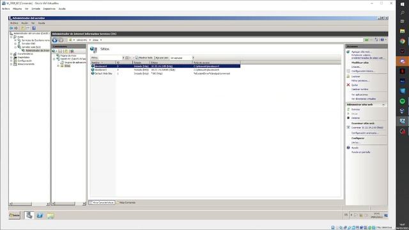Open Chrome from the host taskbar
This screenshot has width=409, height=230.
pos(402,41)
